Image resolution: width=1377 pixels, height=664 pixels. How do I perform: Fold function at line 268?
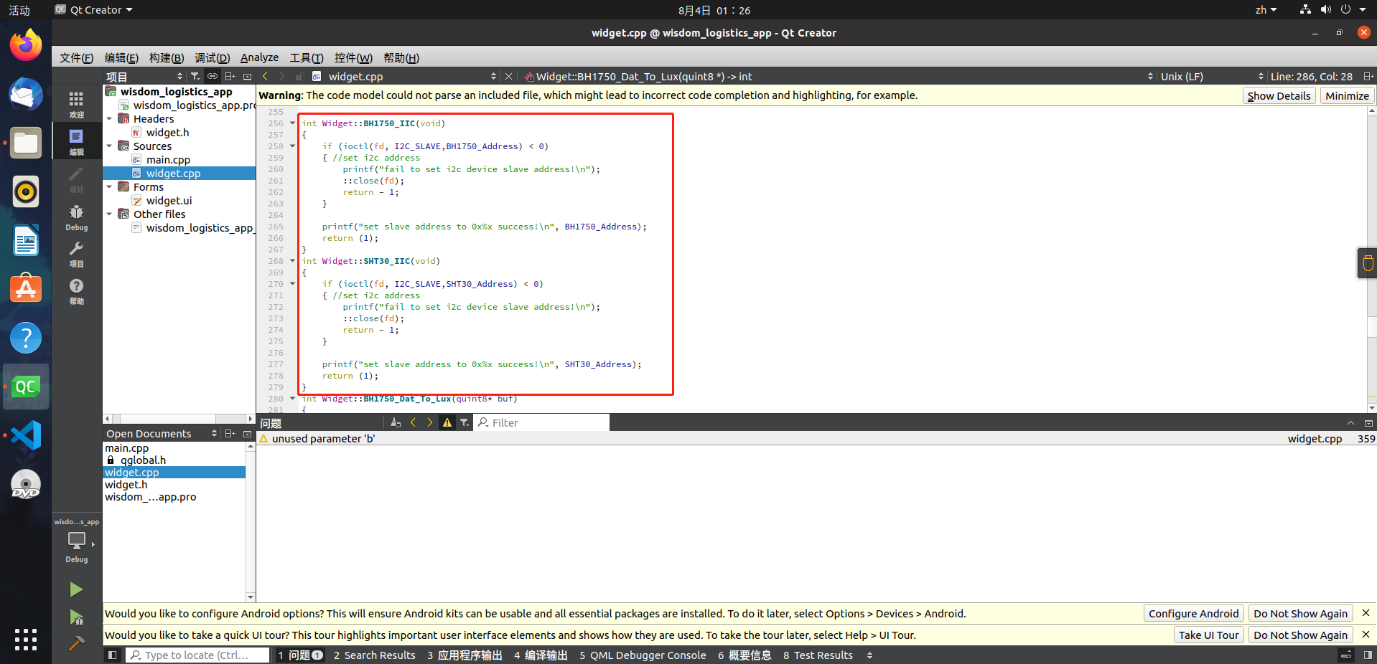(292, 260)
